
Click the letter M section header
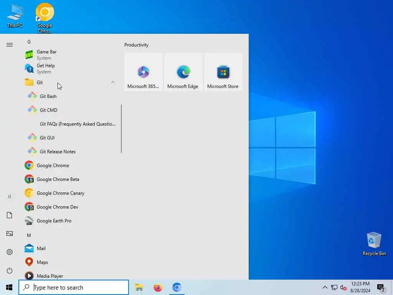(x=29, y=235)
